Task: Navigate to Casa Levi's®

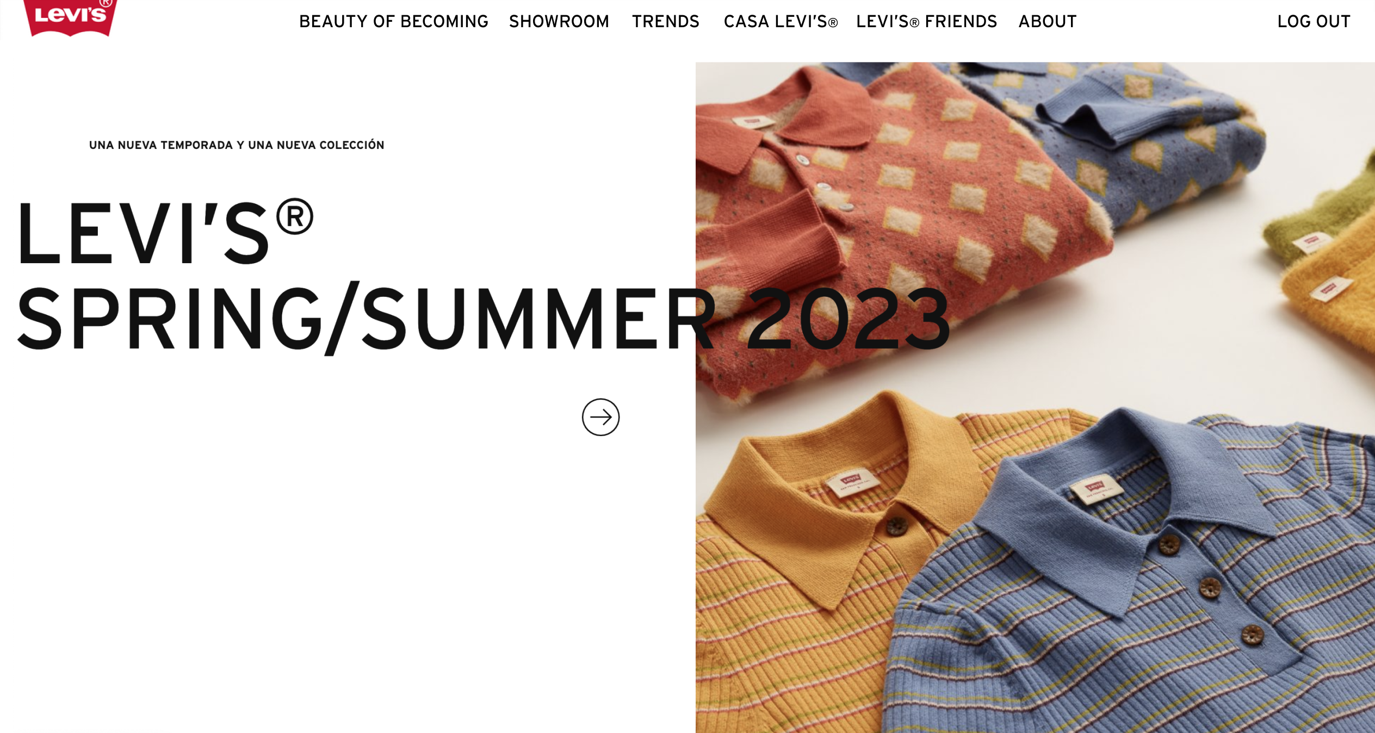Action: pos(781,21)
